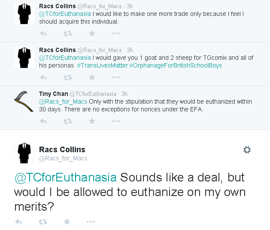This screenshot has width=270, height=230.
Task: Reply to the first Racs Collins tweet
Action: (x=43, y=34)
